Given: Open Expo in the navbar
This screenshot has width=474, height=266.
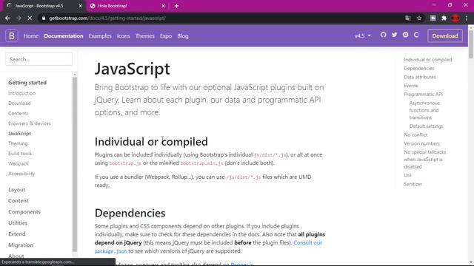Looking at the screenshot, I should 166,36.
